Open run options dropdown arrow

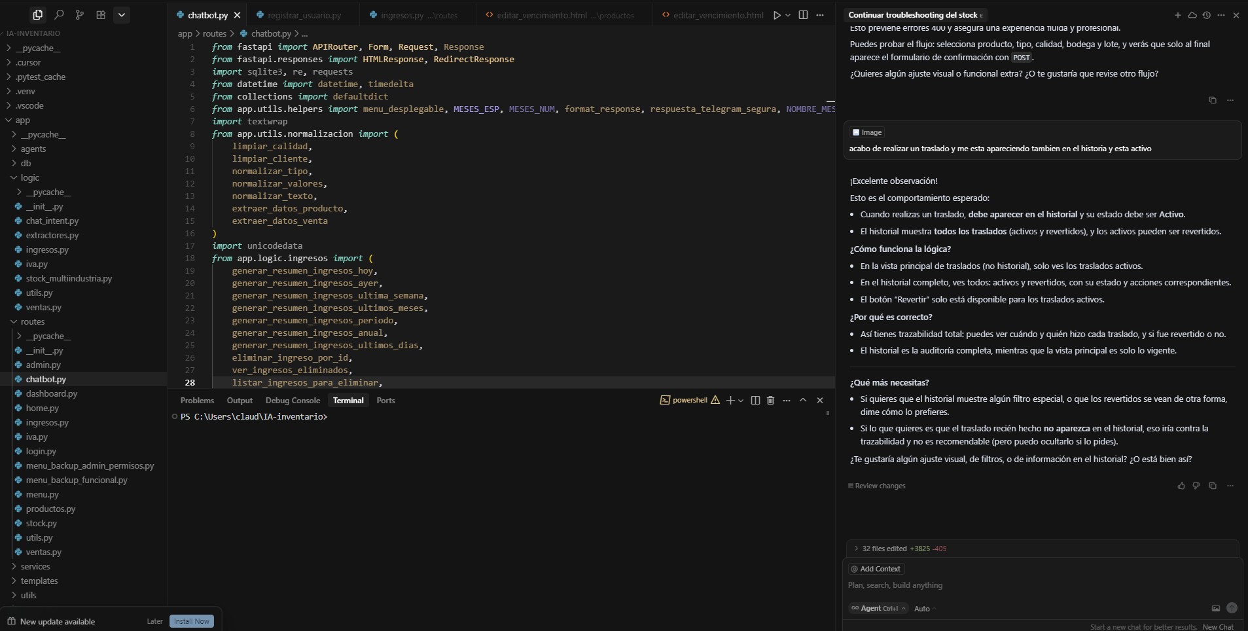[788, 15]
